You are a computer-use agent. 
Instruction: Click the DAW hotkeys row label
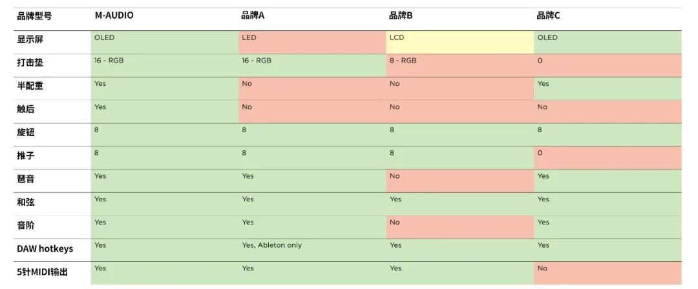45,248
